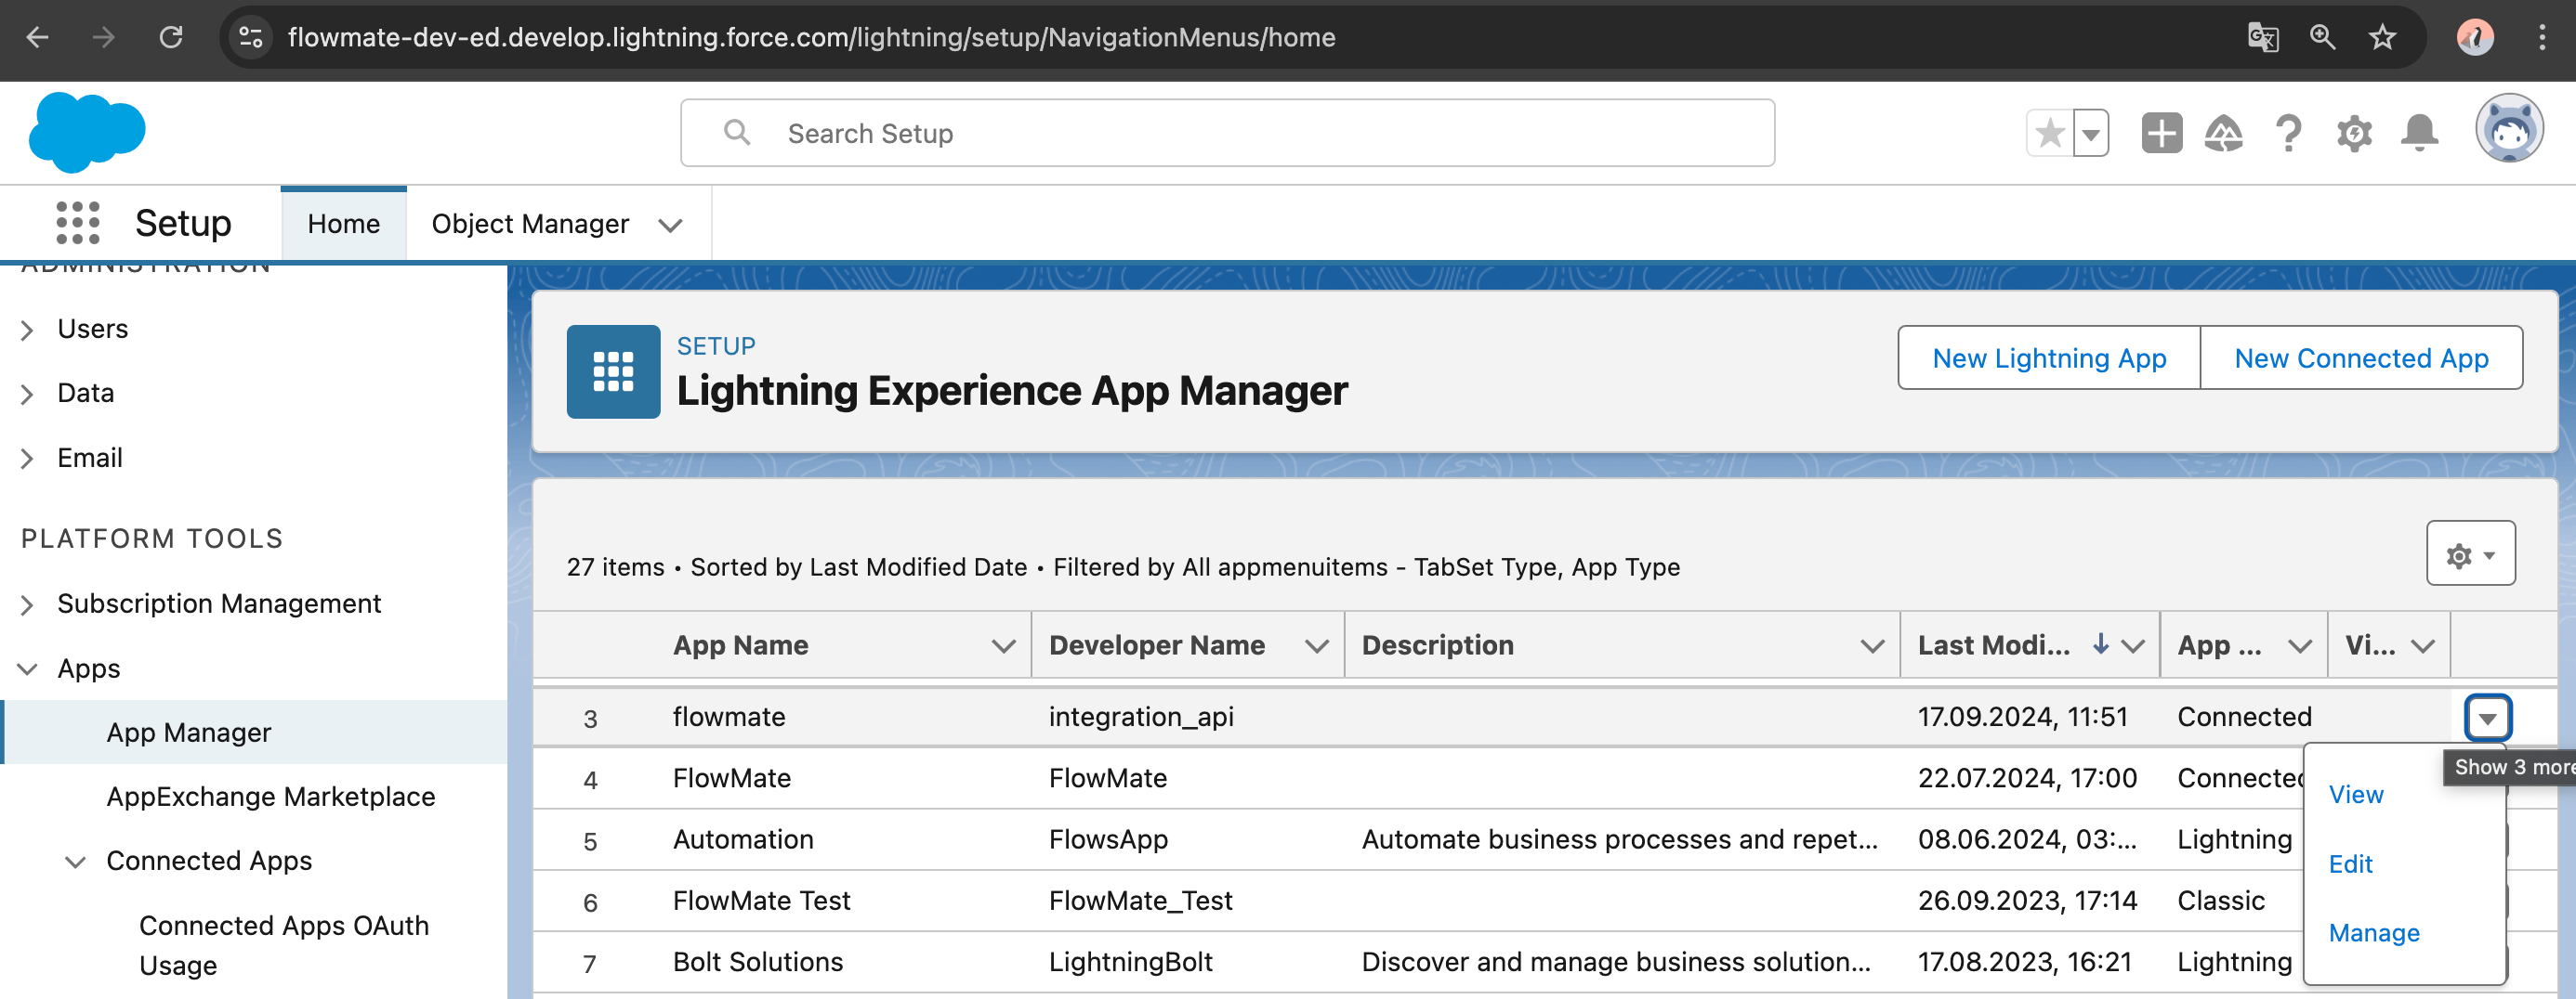Add page to favorites with star

[x=2049, y=133]
